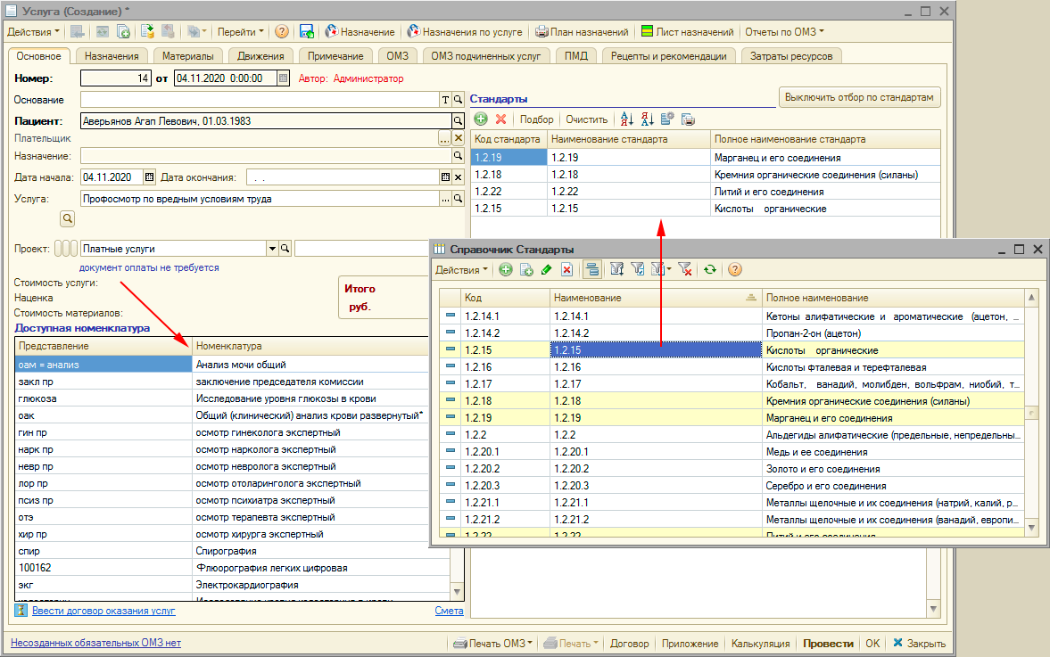Click Выключить отбор по стандартам button

coord(860,97)
